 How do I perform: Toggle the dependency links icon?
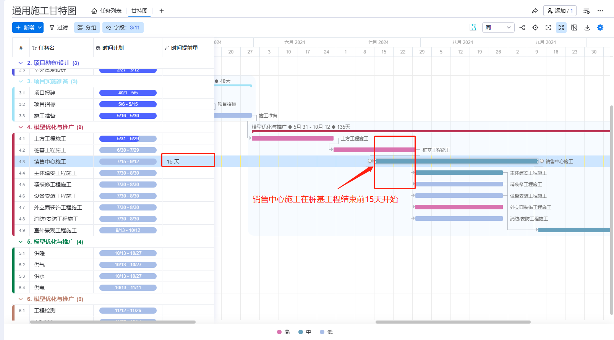coord(522,28)
